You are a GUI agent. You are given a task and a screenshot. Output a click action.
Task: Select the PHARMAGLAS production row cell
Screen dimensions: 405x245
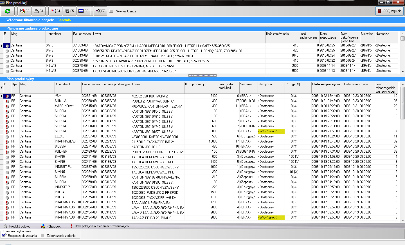65,141
